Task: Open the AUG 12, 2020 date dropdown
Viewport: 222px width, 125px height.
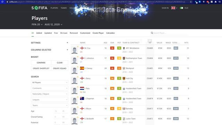Action: (53, 24)
